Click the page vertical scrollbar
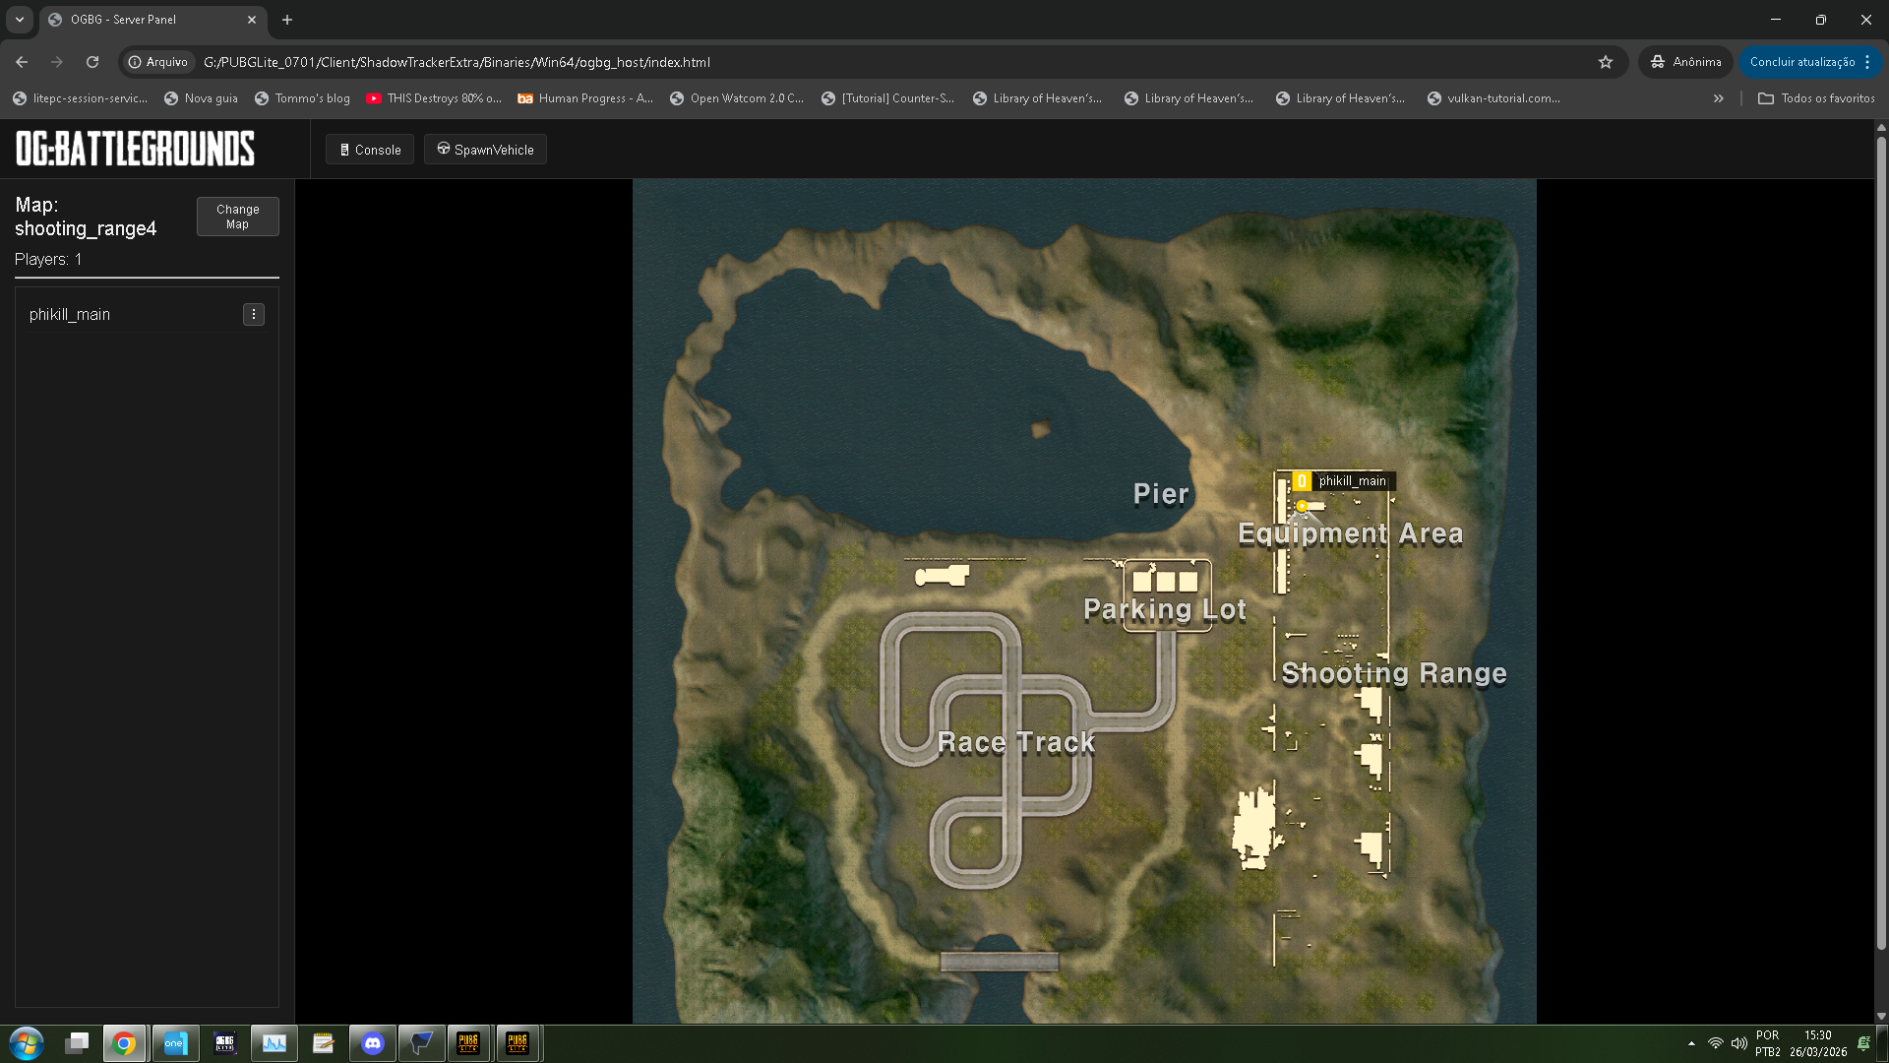 pos(1881,543)
